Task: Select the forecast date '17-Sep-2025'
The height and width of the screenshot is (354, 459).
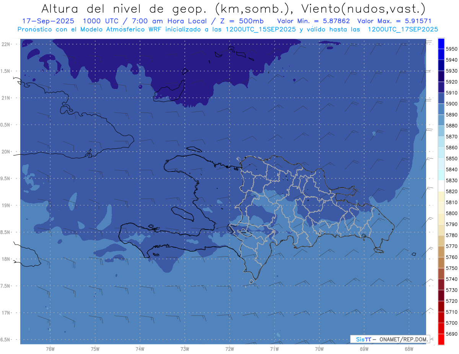Action: pyautogui.click(x=47, y=21)
